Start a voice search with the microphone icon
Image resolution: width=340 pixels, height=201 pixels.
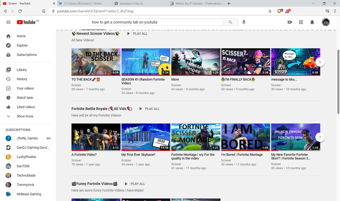point(244,22)
